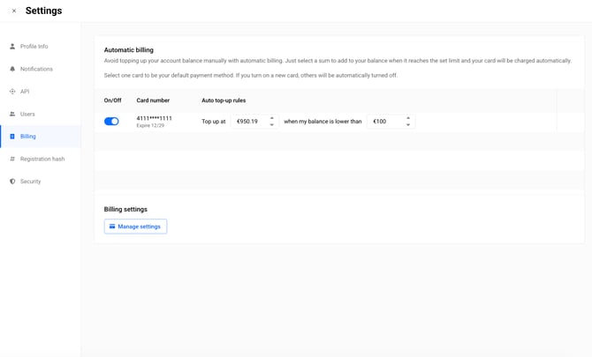The image size is (592, 357).
Task: Click the Profile Info person icon
Action: point(12,47)
